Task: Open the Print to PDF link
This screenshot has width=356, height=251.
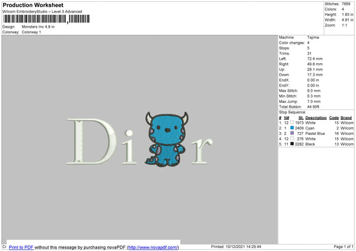Action: click(x=21, y=247)
